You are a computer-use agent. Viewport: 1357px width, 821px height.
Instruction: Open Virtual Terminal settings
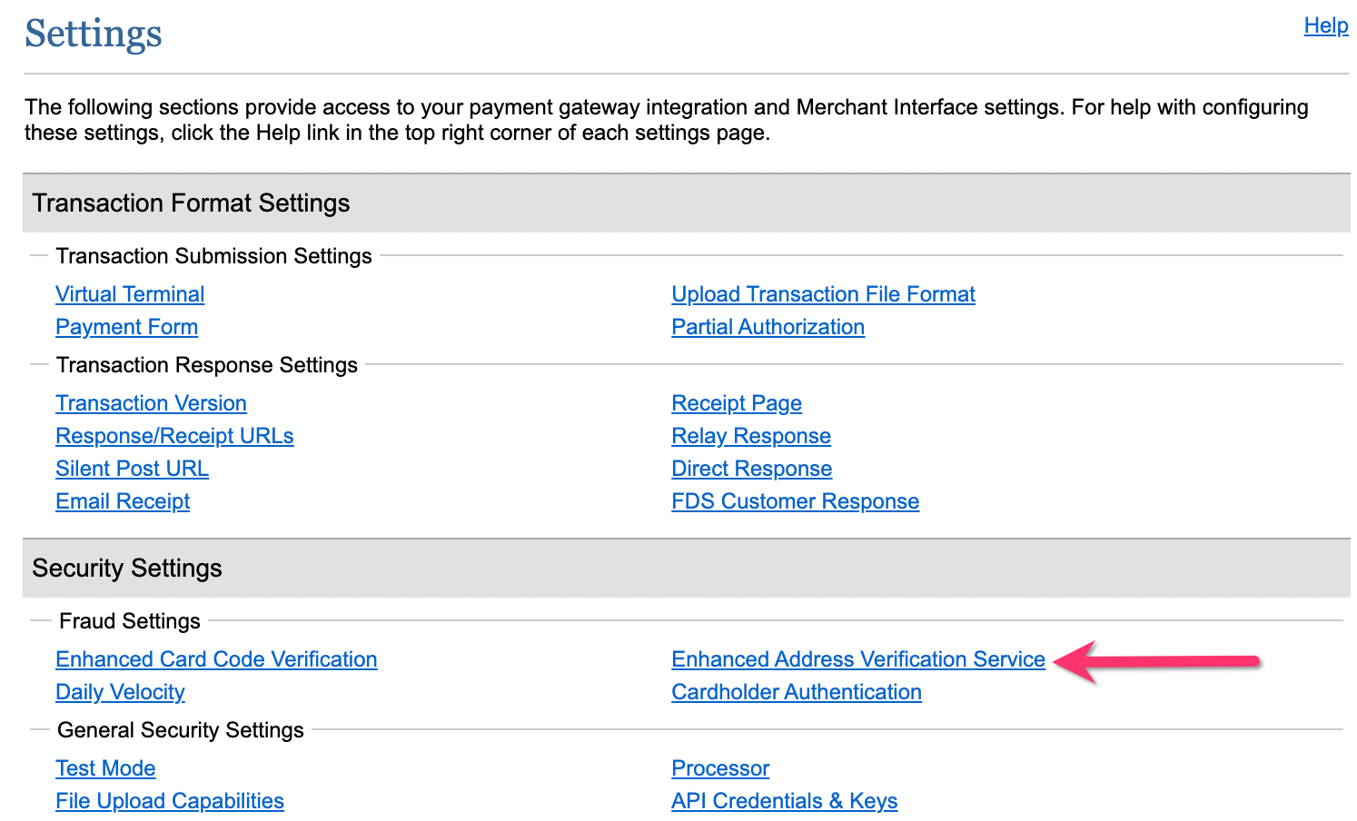(130, 294)
